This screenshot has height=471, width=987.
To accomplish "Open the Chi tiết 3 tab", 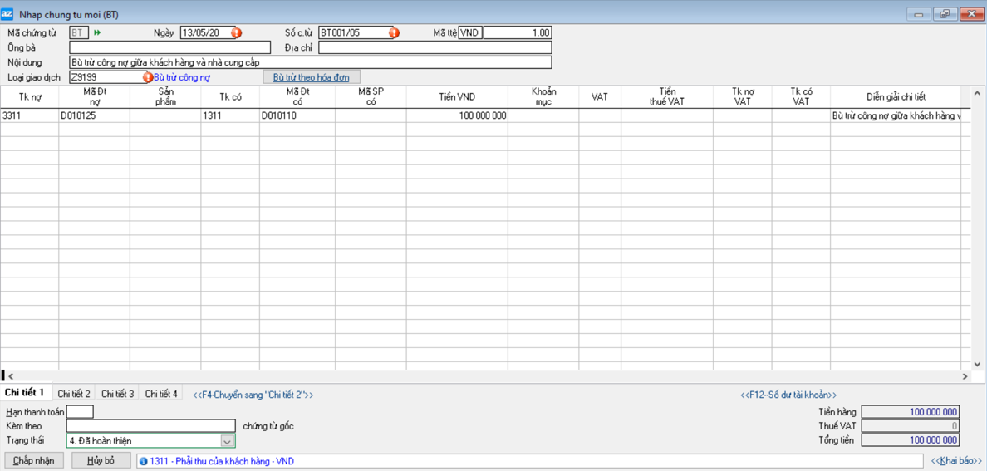I will 117,394.
